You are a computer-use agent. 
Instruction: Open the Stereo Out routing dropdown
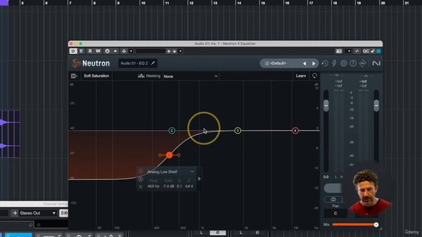pyautogui.click(x=38, y=213)
